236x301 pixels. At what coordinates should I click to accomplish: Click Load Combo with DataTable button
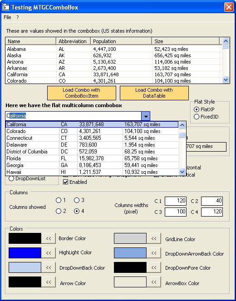(x=154, y=93)
